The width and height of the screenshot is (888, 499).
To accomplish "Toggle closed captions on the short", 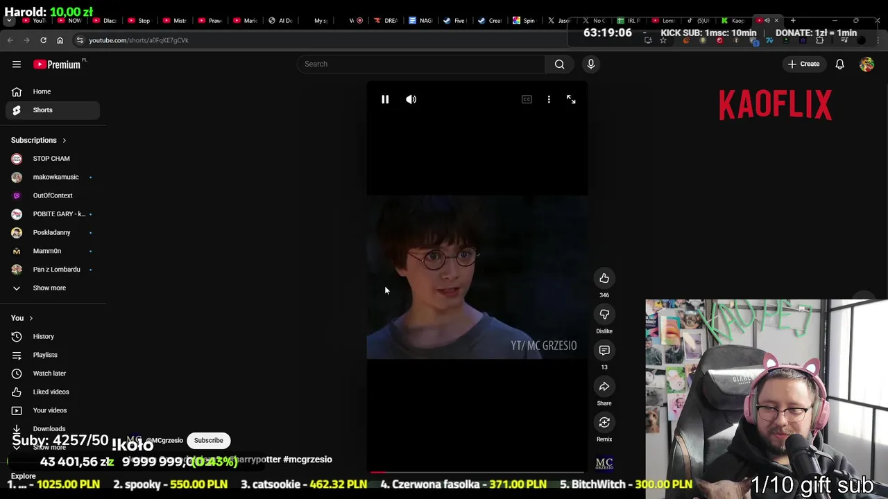I will click(x=527, y=99).
